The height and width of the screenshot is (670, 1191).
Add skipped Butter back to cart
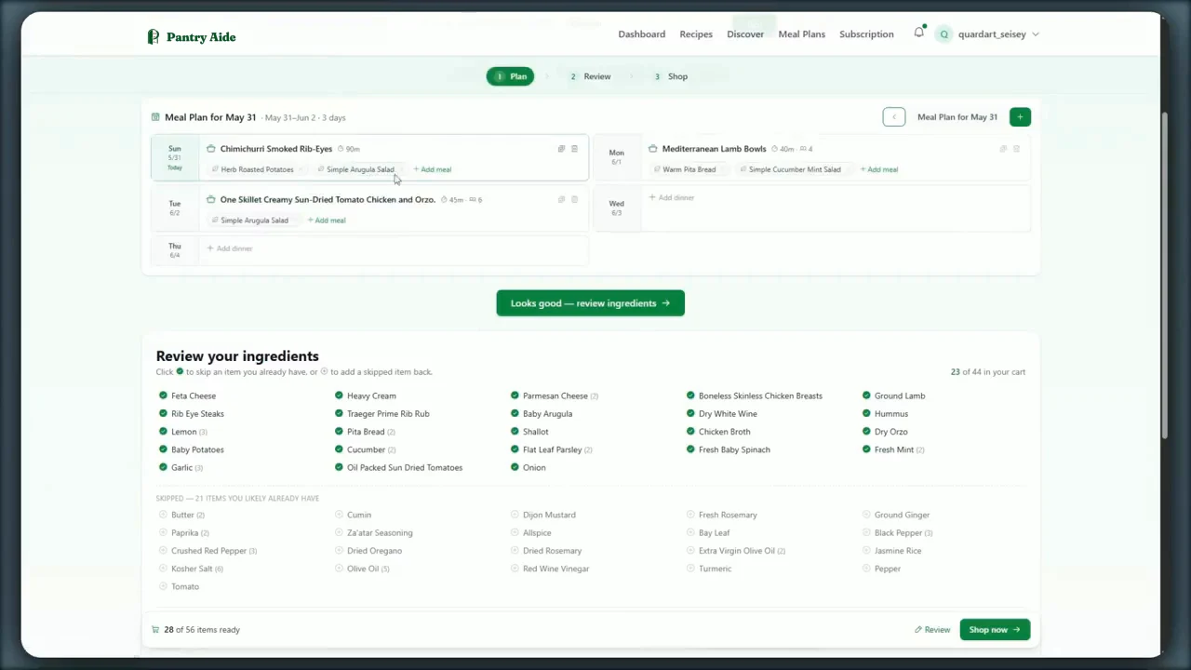point(164,515)
